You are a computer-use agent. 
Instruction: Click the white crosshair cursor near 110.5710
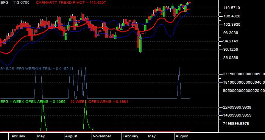[170, 10]
